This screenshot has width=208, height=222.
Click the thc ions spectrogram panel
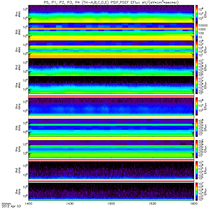pos(111,149)
